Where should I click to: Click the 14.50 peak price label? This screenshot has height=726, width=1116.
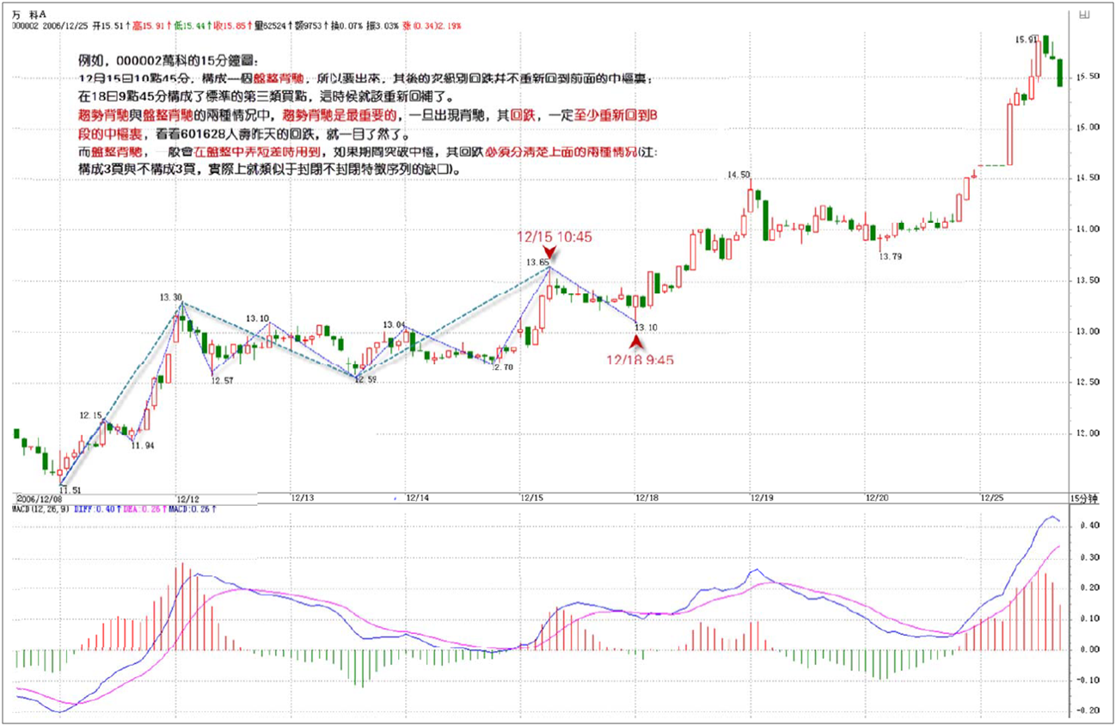[x=739, y=175]
